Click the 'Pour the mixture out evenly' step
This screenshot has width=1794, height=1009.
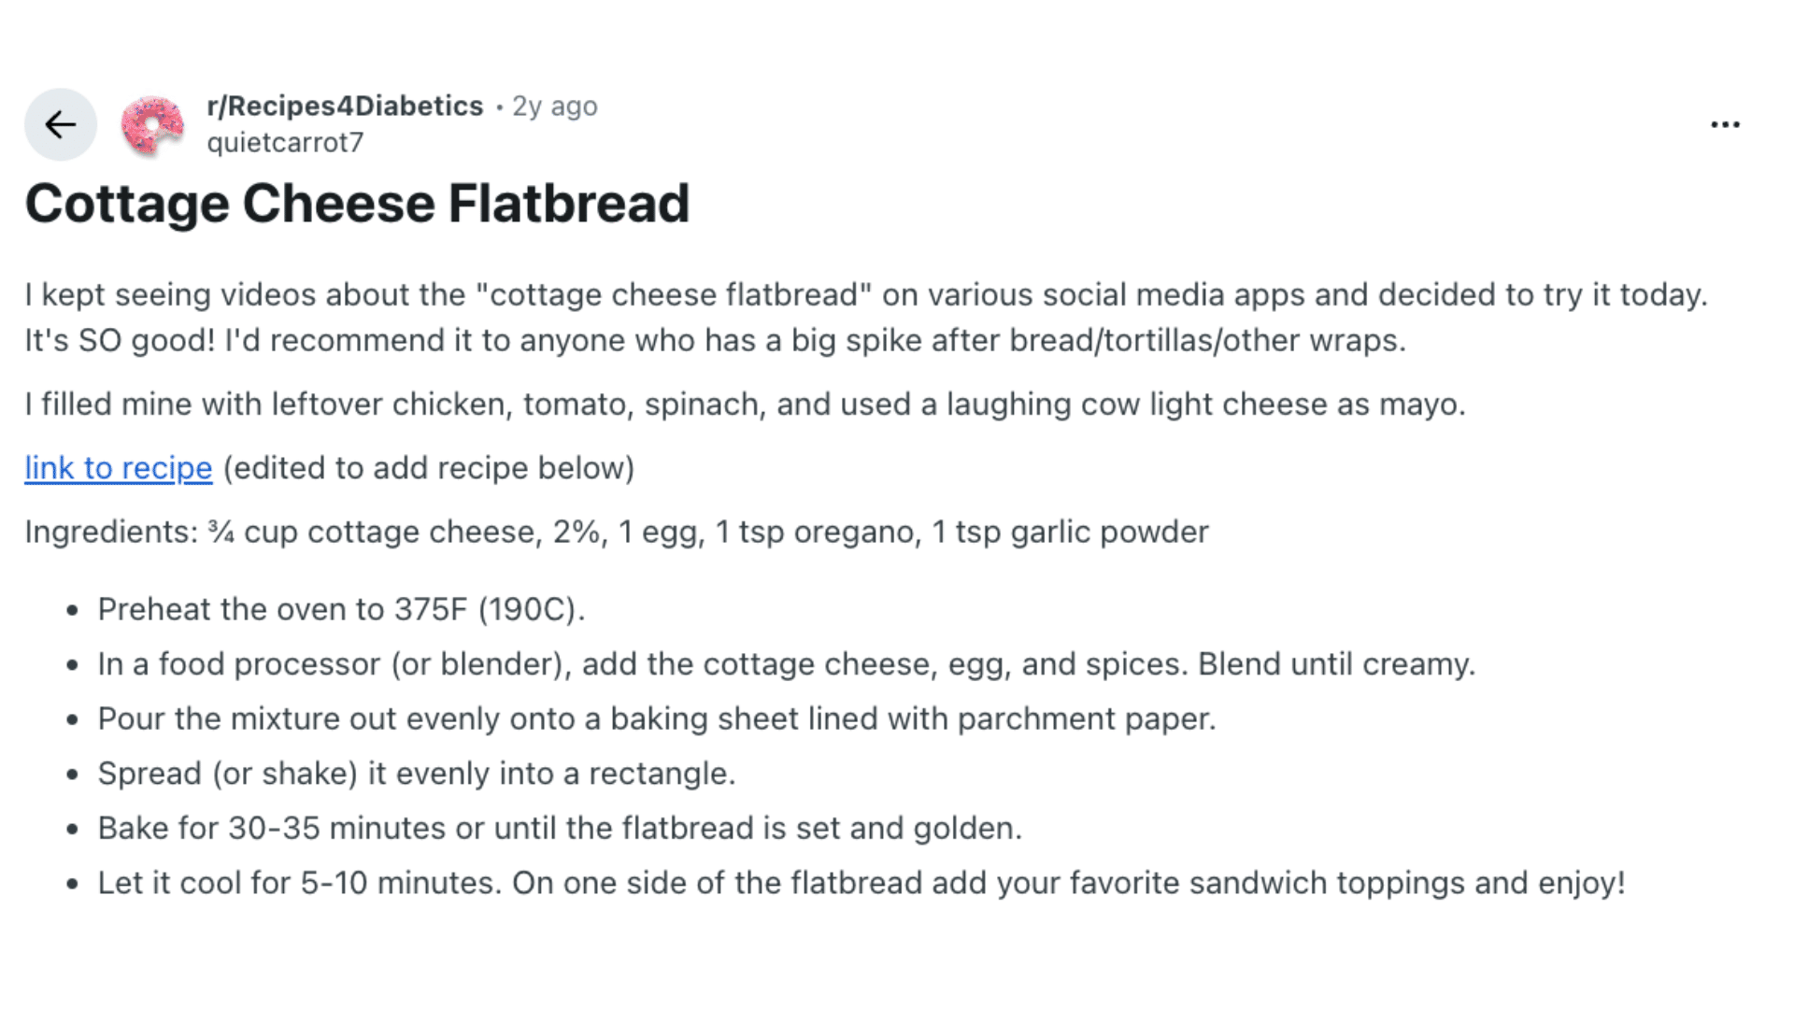(657, 719)
